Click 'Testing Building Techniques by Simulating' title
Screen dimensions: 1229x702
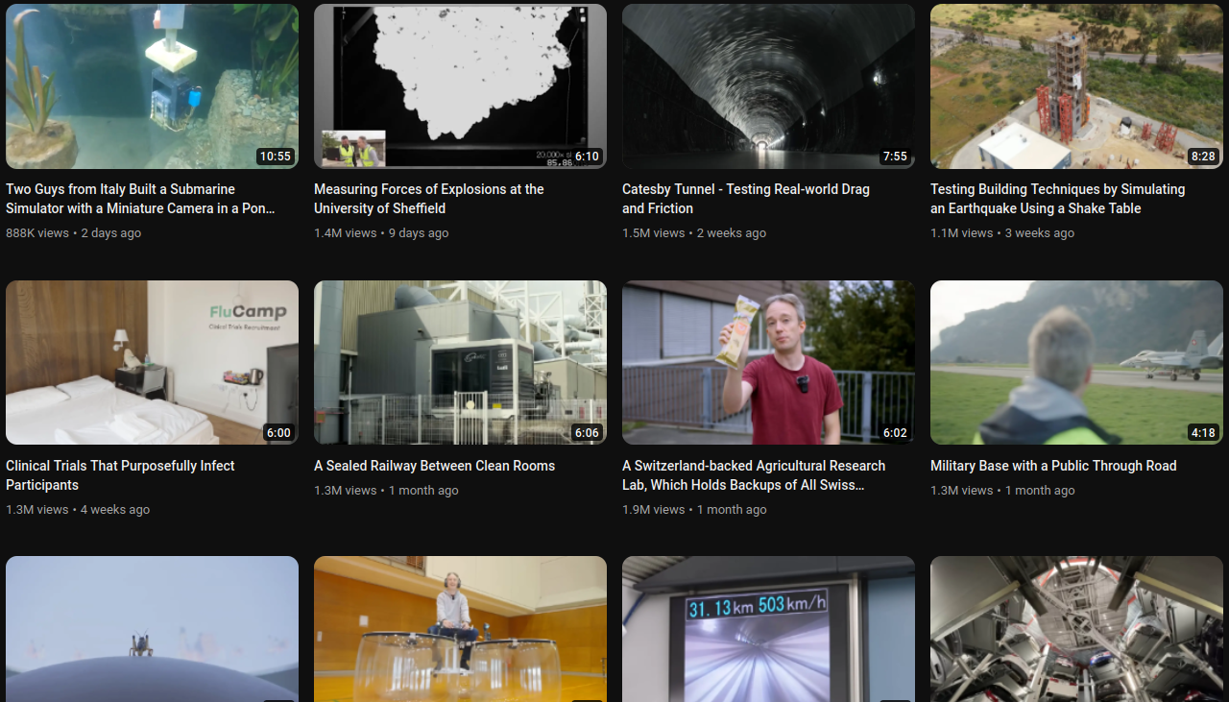point(1058,199)
